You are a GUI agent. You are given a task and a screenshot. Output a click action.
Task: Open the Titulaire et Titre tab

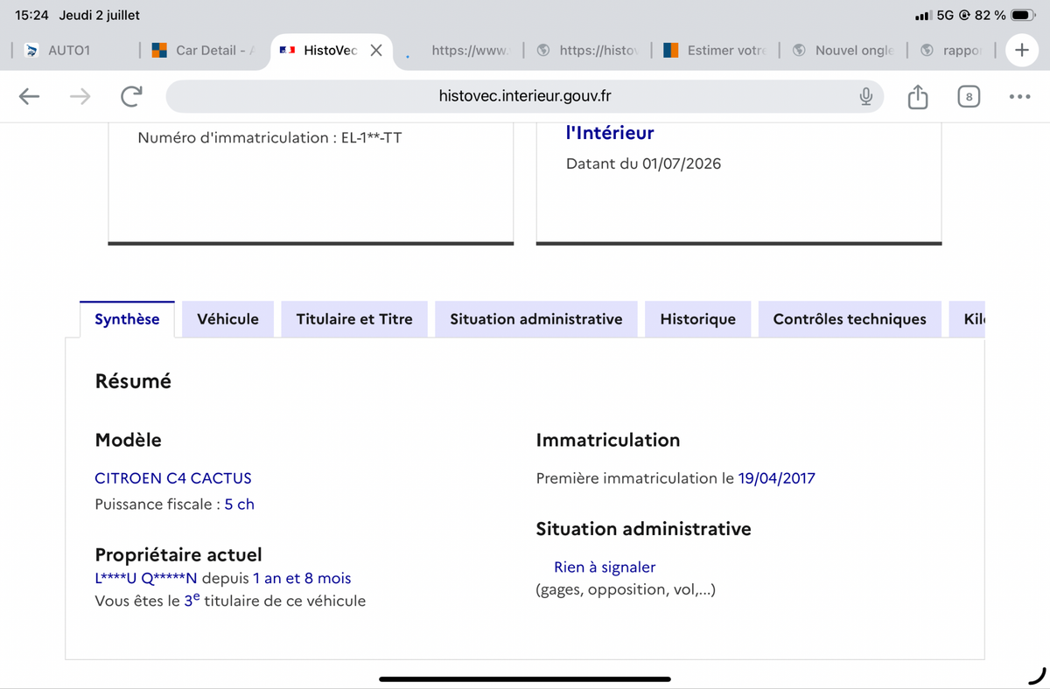tap(354, 319)
